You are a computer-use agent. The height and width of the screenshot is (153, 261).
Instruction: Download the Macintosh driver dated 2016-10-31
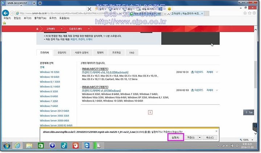point(197,72)
